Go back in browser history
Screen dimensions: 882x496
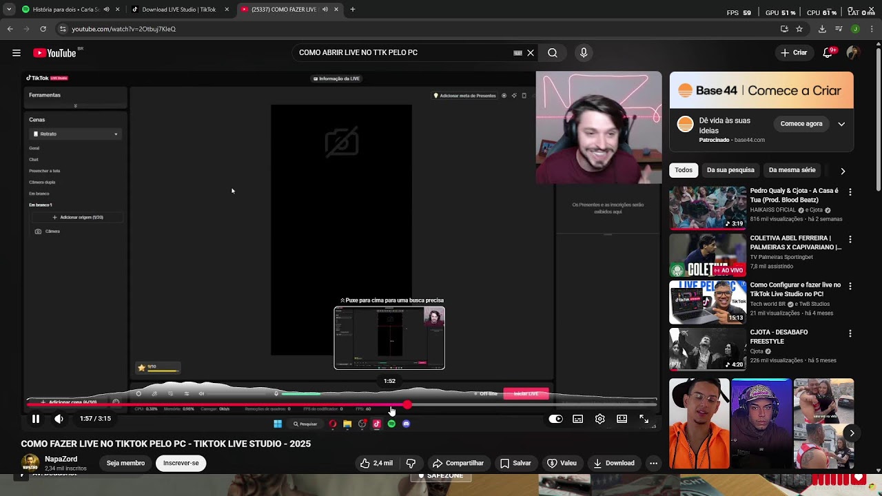click(10, 29)
